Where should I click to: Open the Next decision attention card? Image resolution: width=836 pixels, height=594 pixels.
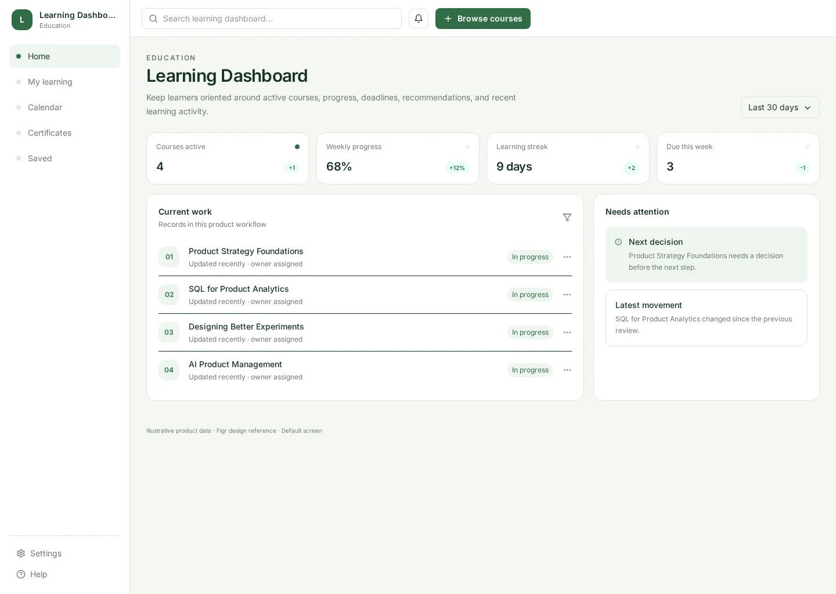pyautogui.click(x=707, y=255)
